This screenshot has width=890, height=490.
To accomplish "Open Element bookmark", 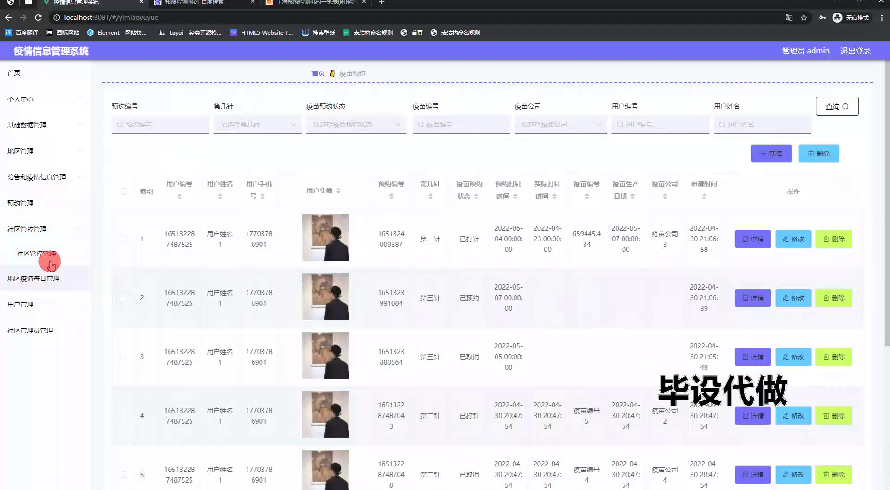I will click(x=116, y=32).
